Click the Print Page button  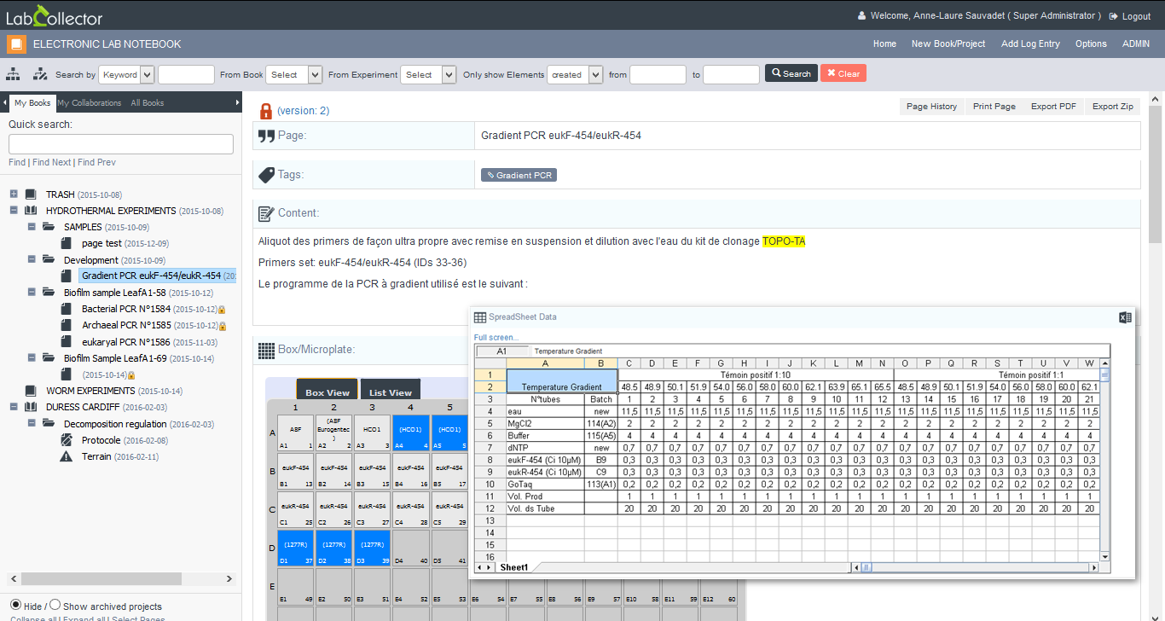coord(994,107)
